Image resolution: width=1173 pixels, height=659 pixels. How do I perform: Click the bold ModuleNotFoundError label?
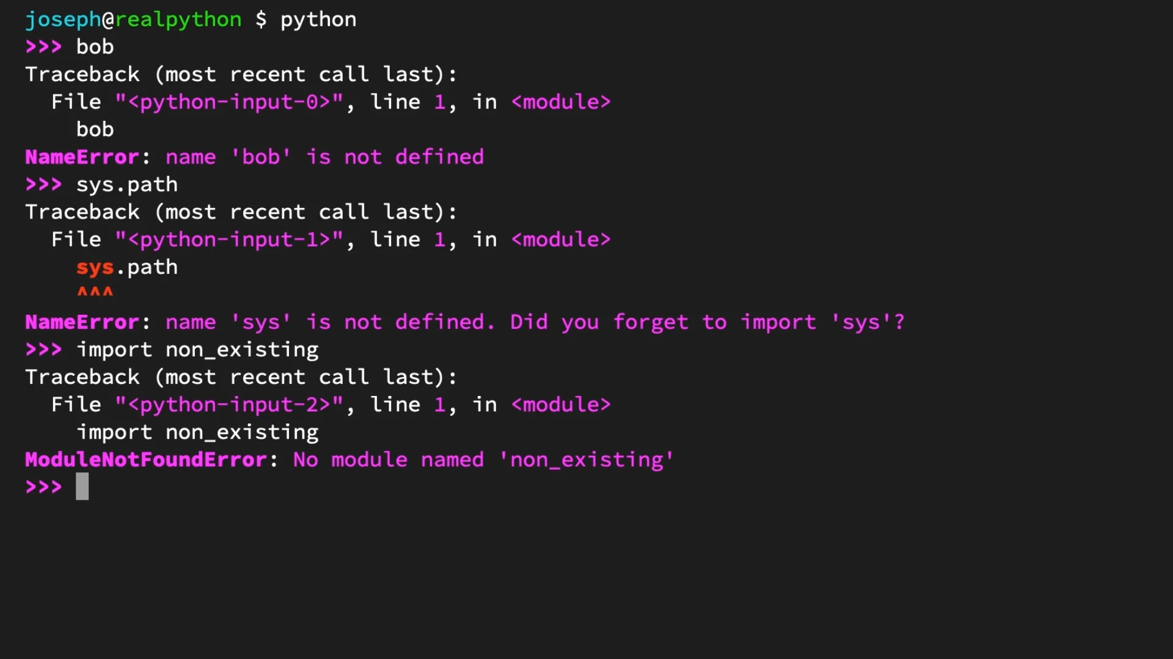tap(146, 459)
